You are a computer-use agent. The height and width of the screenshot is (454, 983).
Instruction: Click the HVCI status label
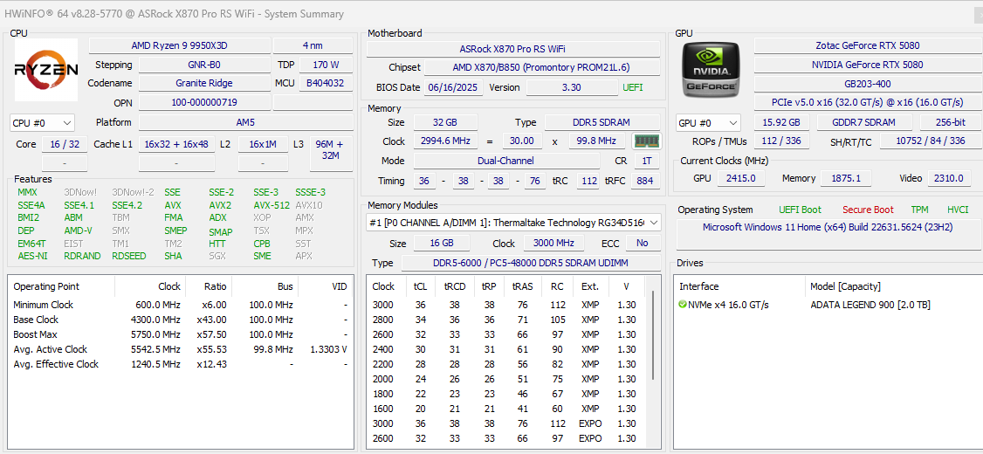[958, 210]
